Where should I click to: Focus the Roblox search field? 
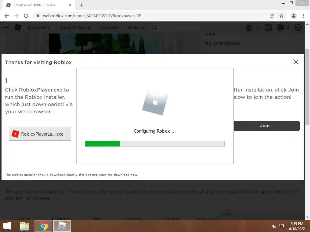pos(179,27)
